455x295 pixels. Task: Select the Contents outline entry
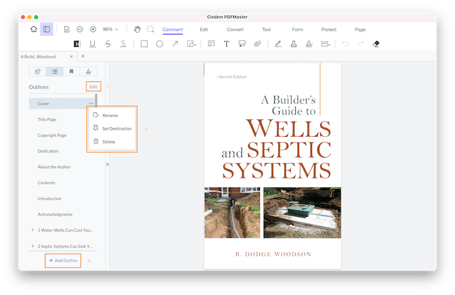click(46, 183)
